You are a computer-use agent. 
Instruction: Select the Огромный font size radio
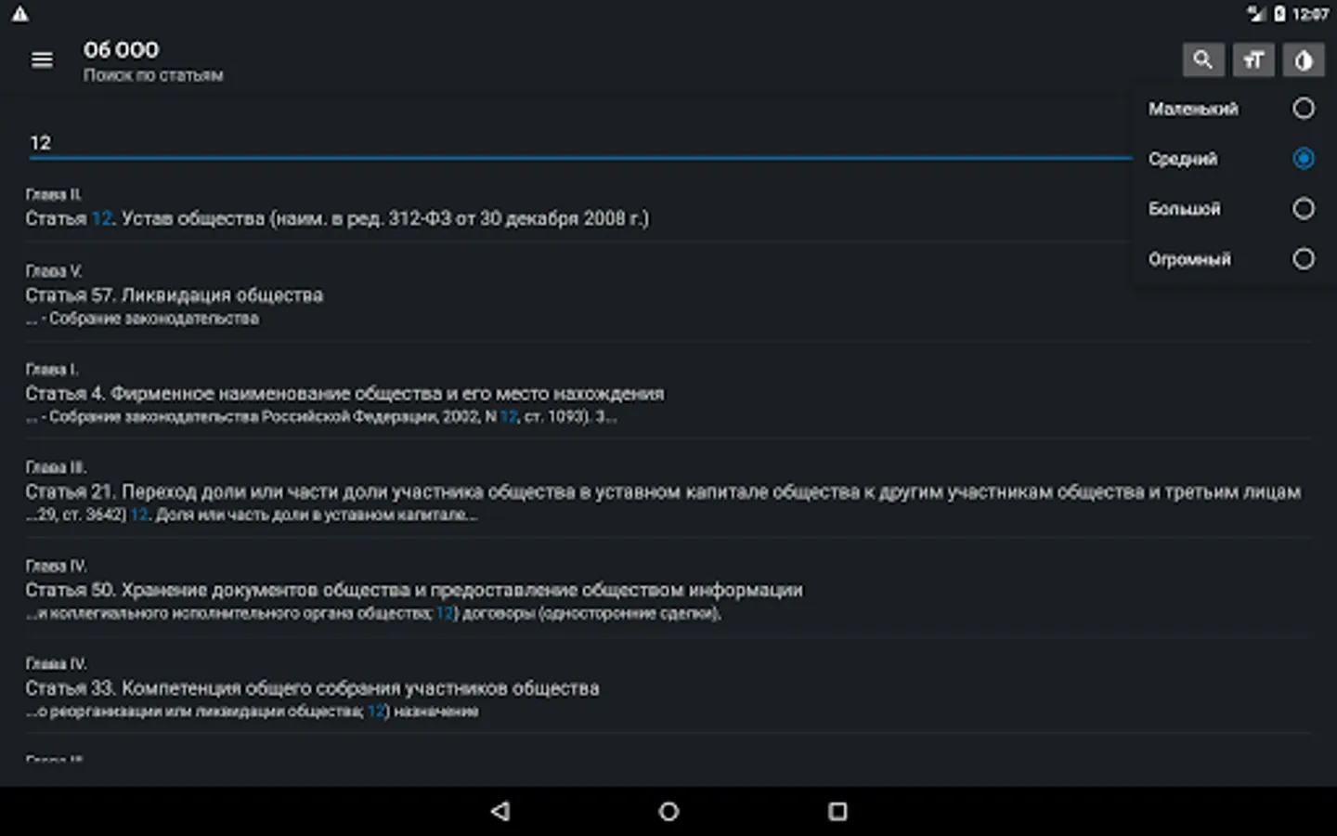click(x=1304, y=259)
